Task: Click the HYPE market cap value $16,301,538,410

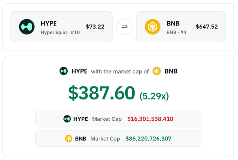Action: point(150,119)
